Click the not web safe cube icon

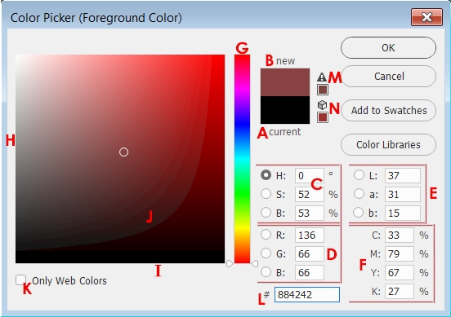tap(322, 105)
